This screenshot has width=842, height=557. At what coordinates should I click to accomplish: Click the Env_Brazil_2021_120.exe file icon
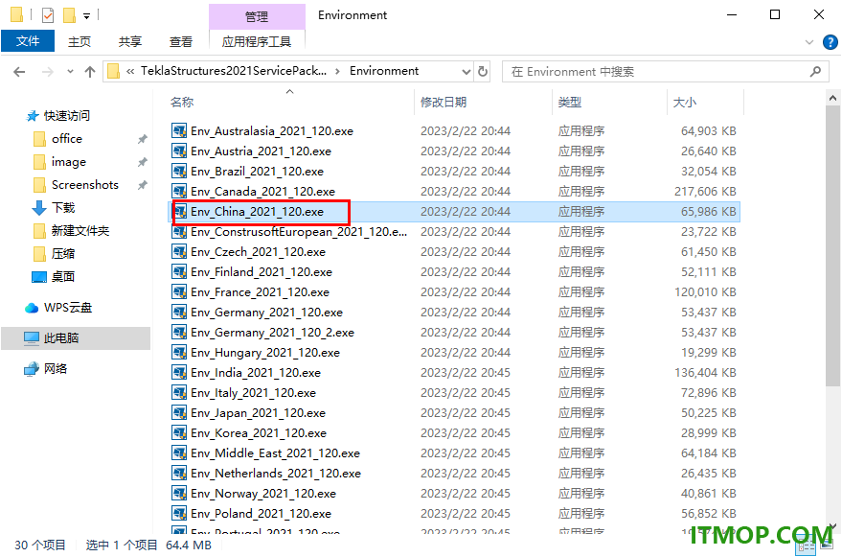click(x=179, y=171)
